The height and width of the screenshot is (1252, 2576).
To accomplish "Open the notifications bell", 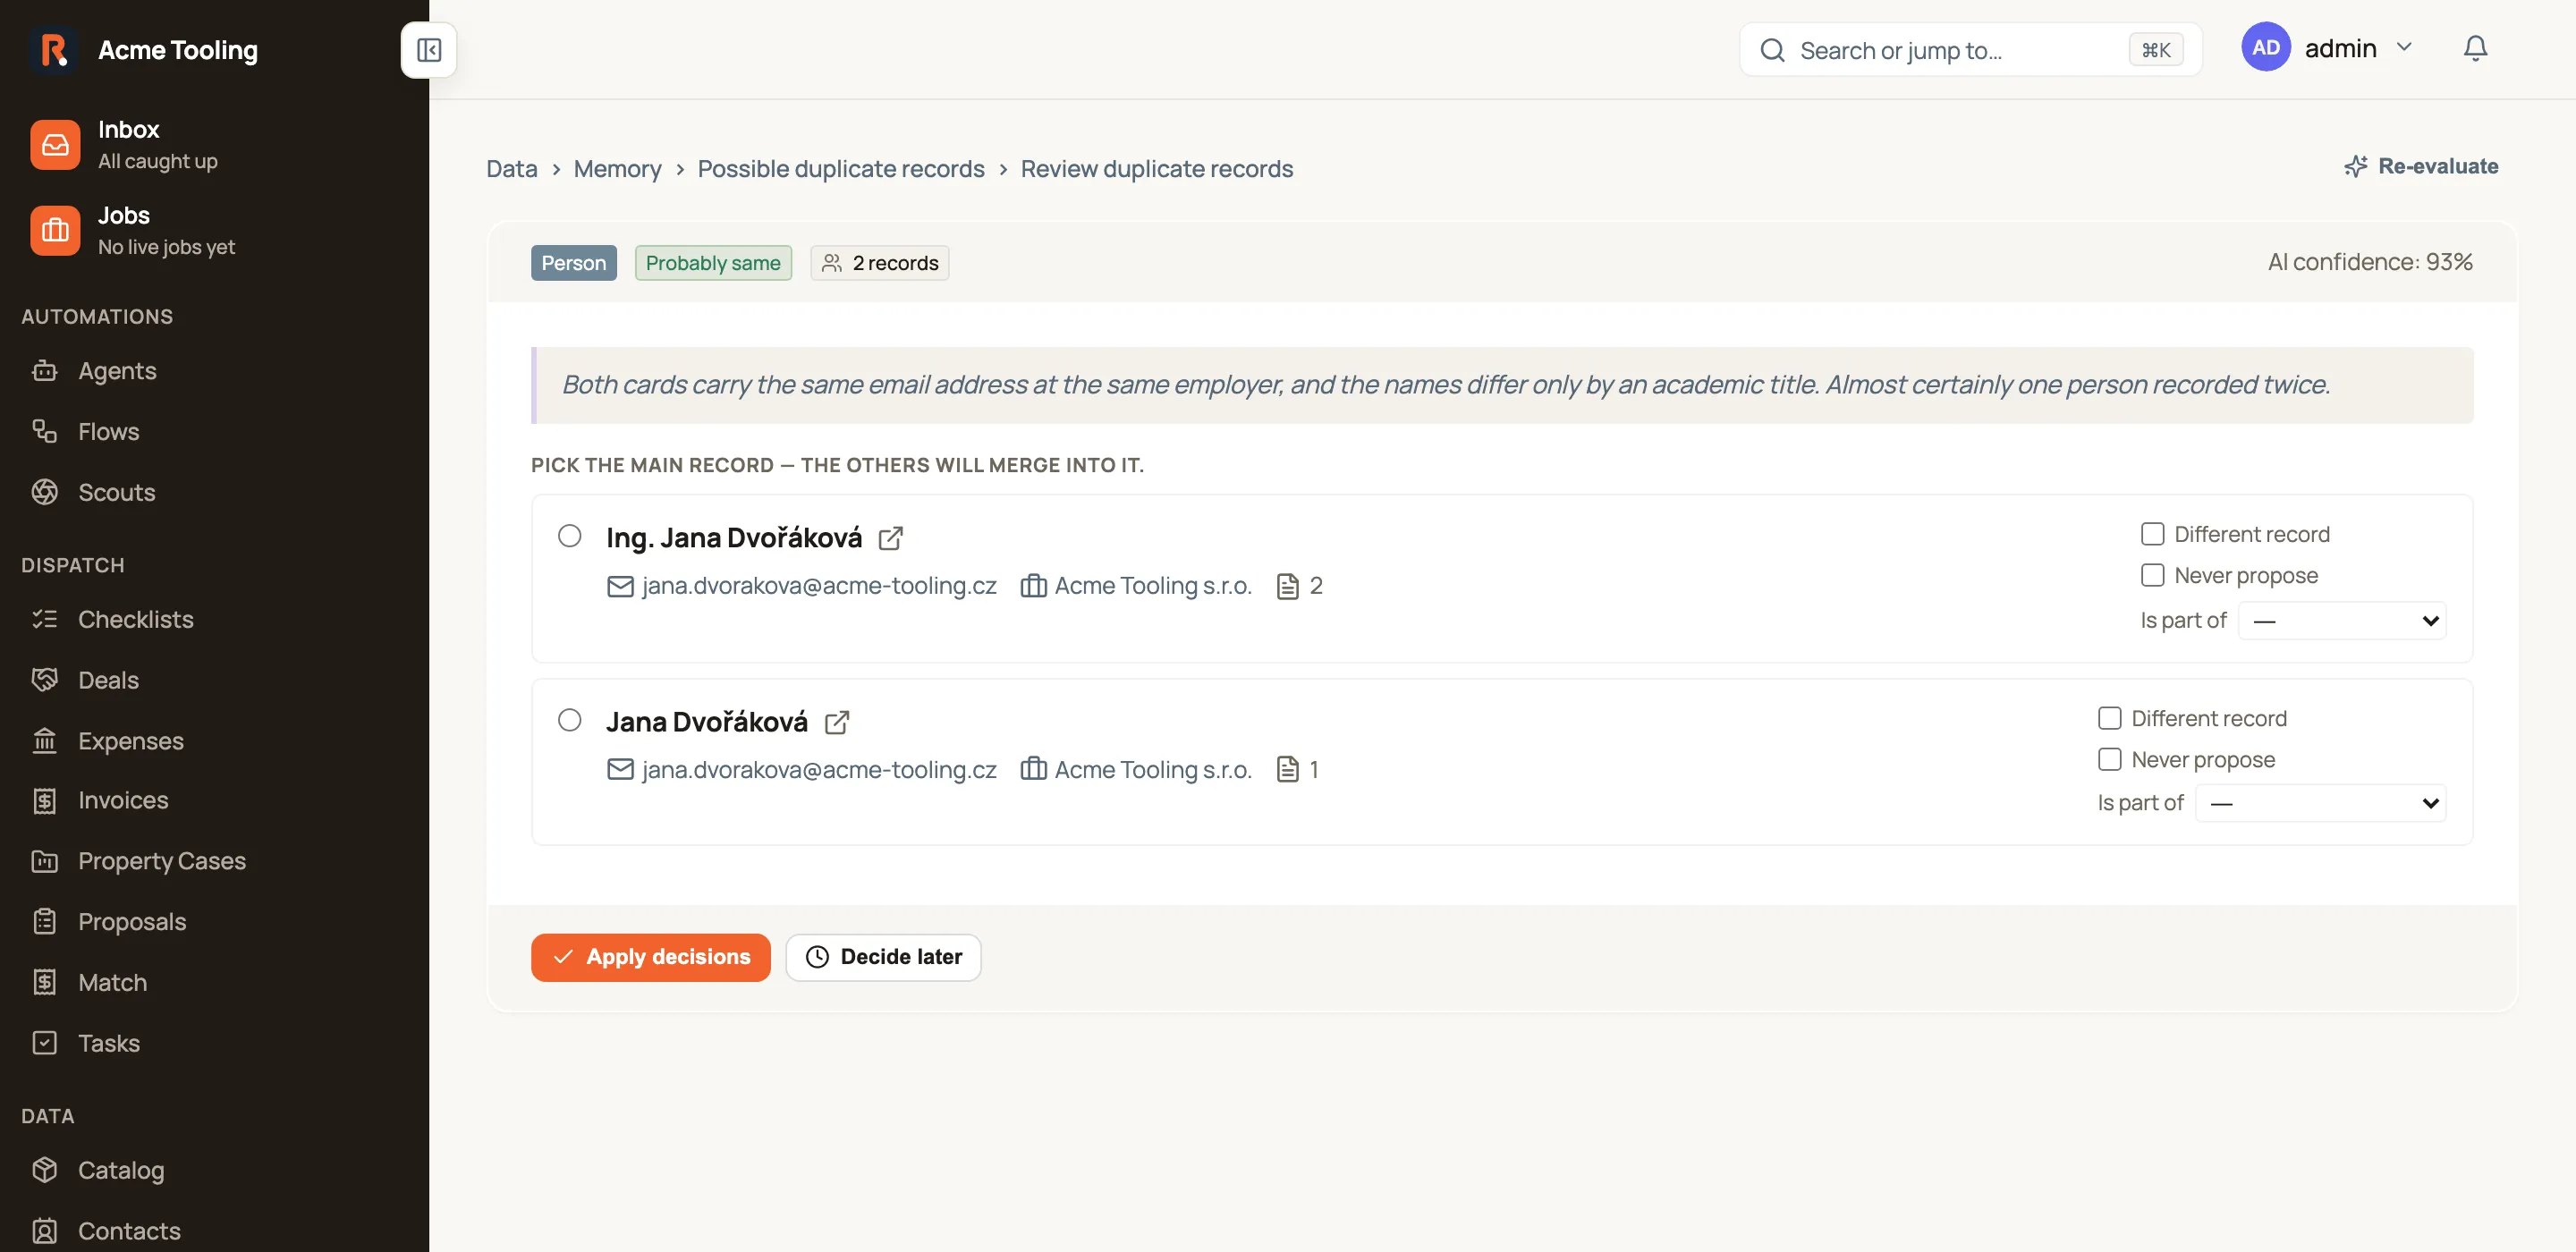I will tap(2475, 48).
